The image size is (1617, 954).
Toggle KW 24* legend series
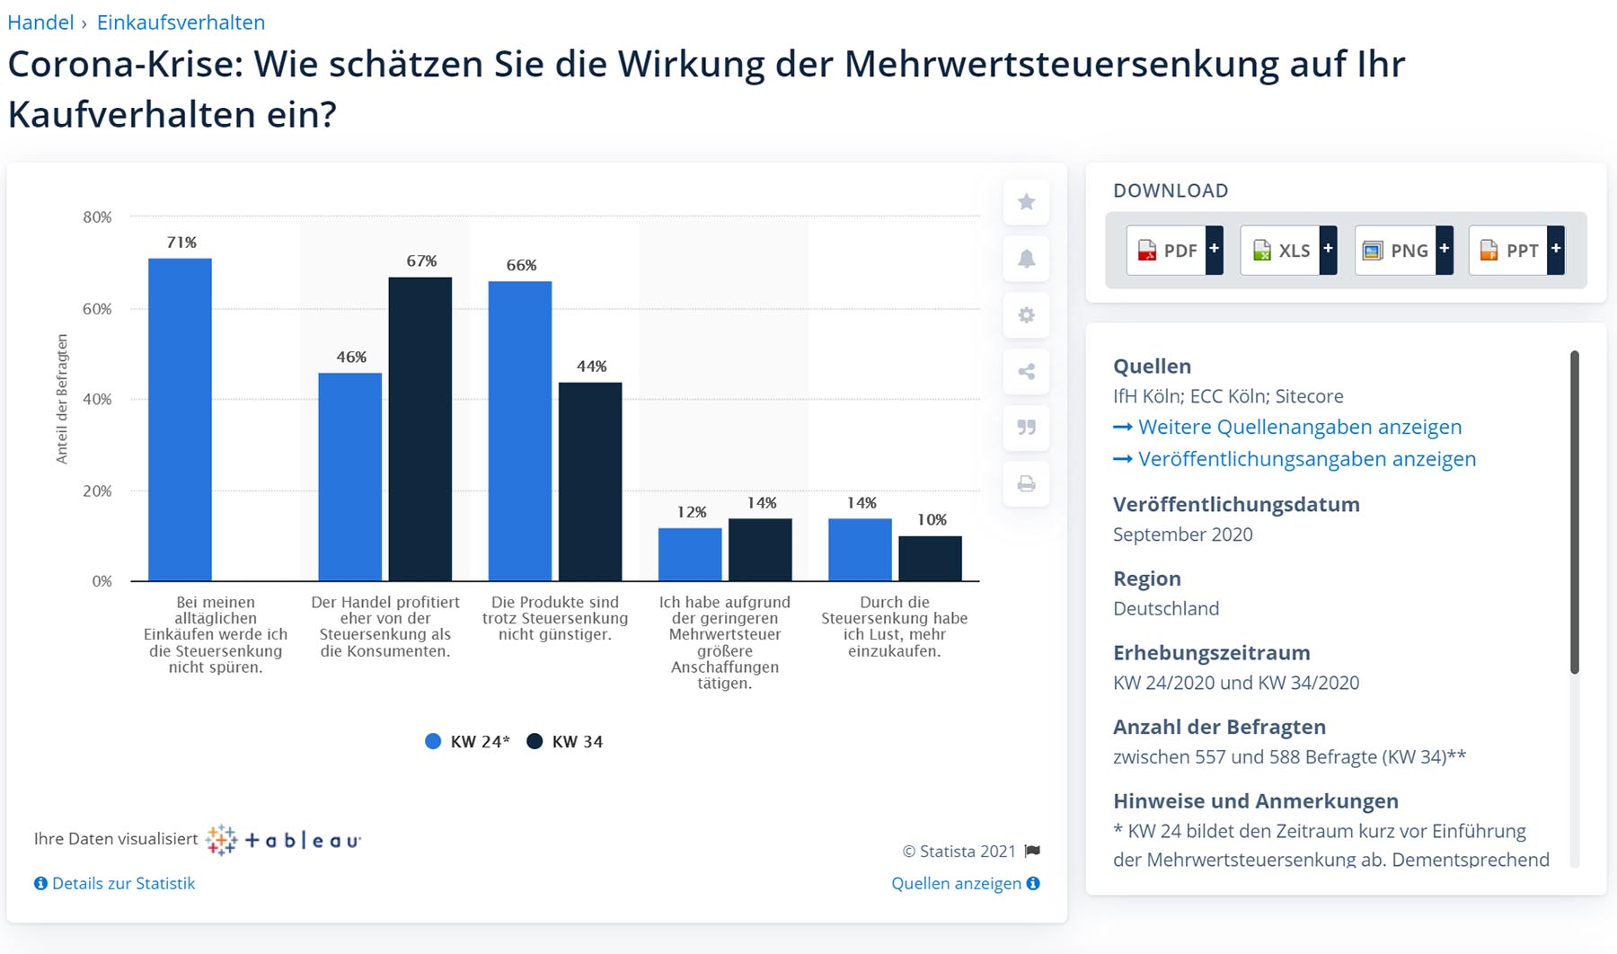coord(467,741)
